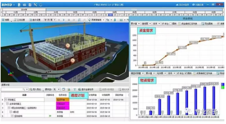Open 显示设置 display settings
The height and width of the screenshot is (124, 226).
(x=35, y=20)
